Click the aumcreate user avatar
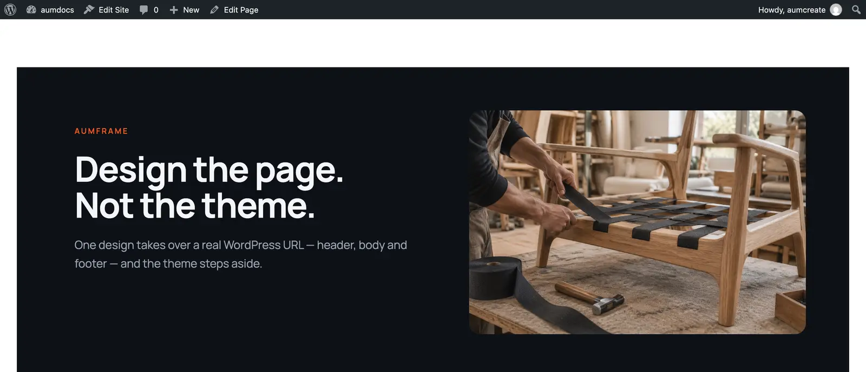Screen dimensions: 866x372 836,10
